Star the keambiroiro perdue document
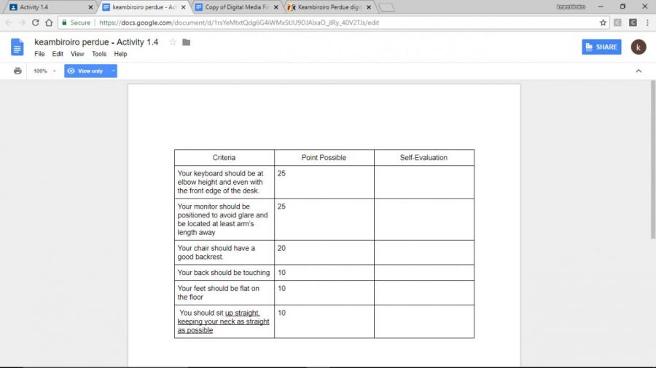Viewport: 656px width, 368px height. [173, 42]
